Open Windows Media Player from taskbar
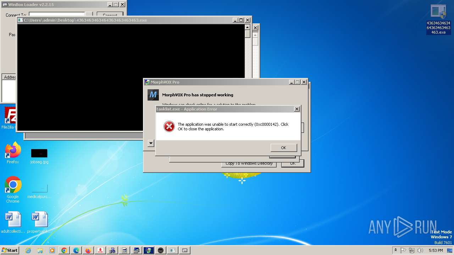Image resolution: width=454 pixels, height=255 pixels. 52,250
